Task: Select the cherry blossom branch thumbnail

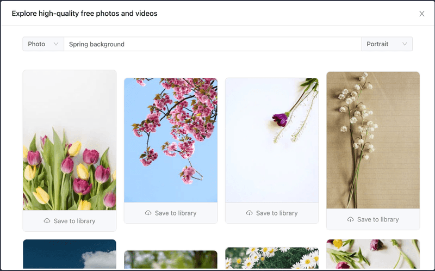Action: tap(171, 140)
